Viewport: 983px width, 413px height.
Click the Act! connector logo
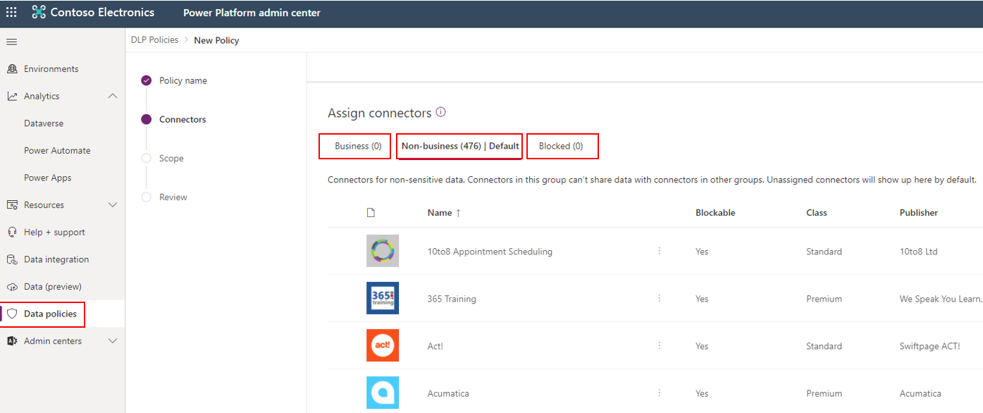point(383,345)
